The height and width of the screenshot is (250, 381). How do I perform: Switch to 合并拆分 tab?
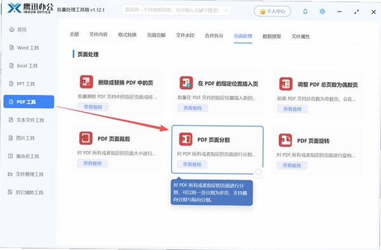tap(214, 36)
